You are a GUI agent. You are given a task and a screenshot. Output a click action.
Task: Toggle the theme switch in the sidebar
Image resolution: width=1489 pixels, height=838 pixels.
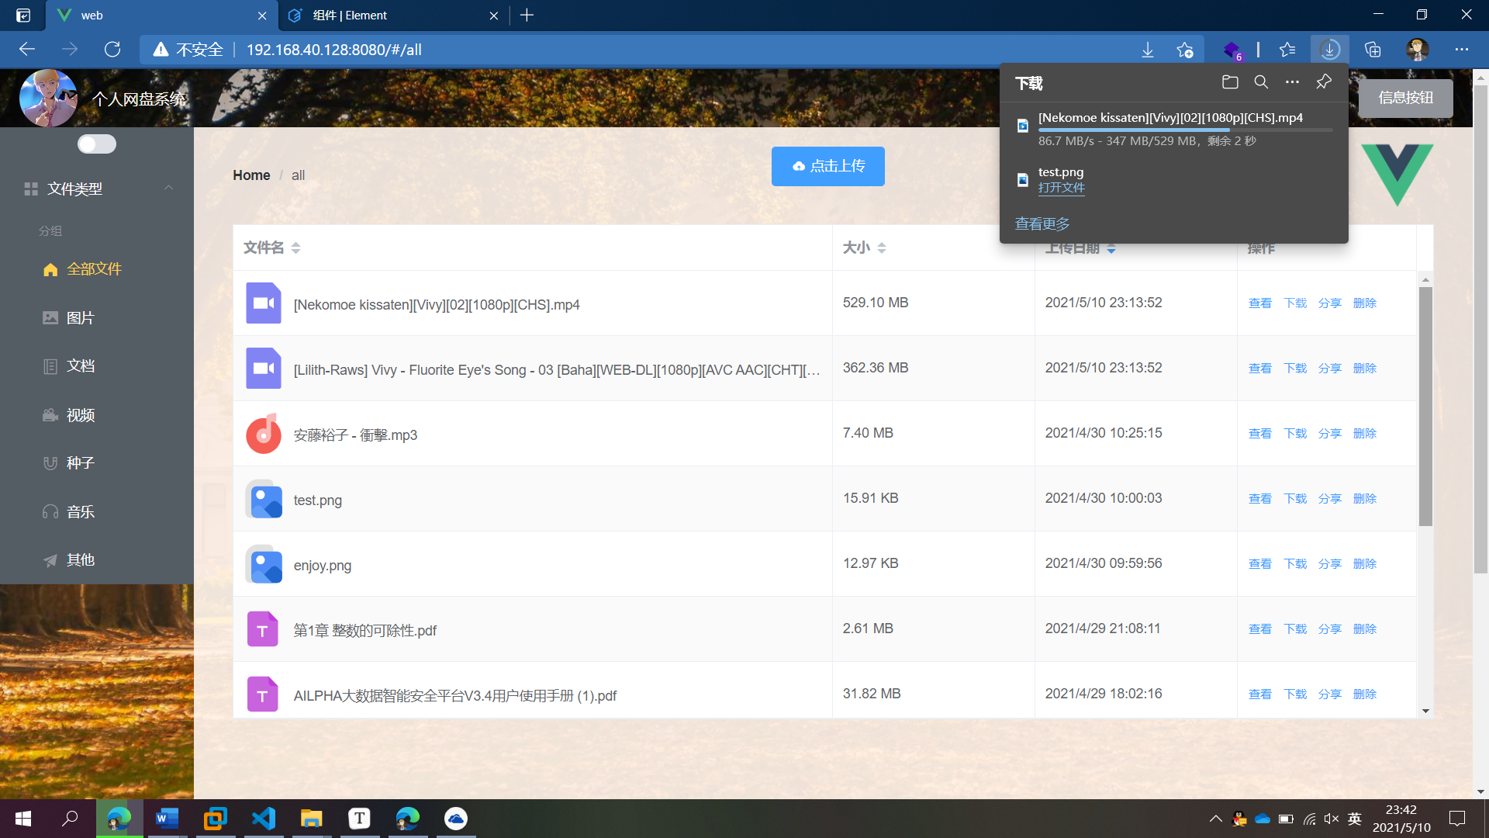click(96, 144)
